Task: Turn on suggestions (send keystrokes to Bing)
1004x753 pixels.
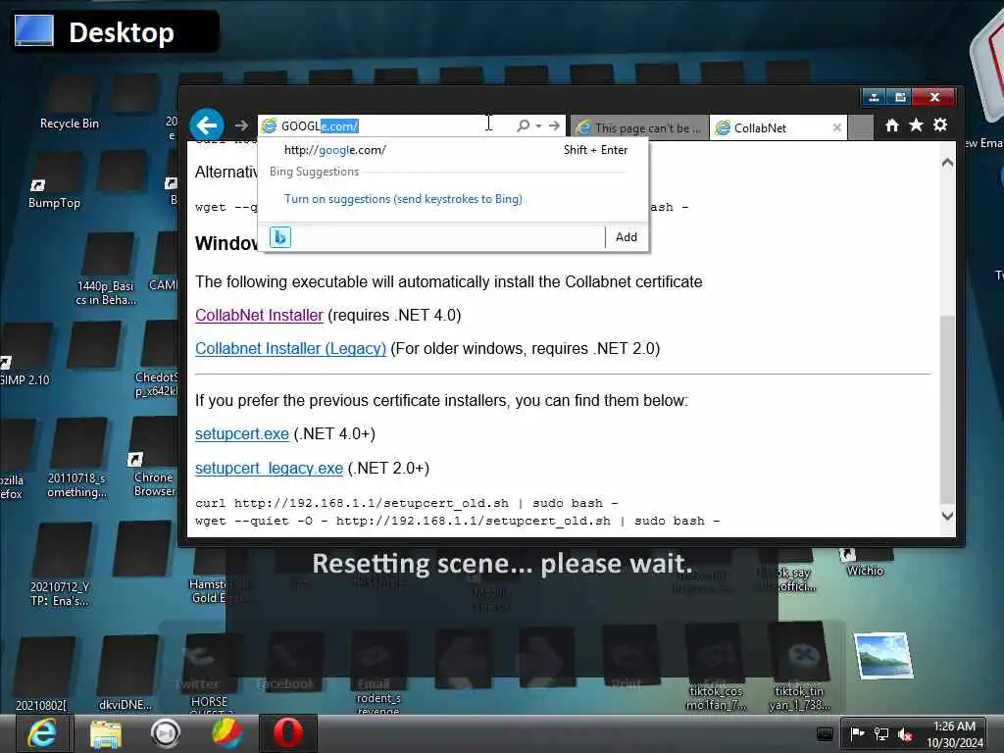Action: pyautogui.click(x=403, y=199)
